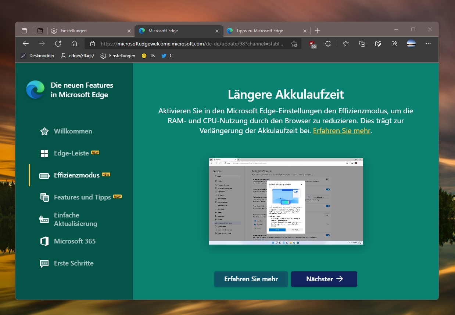Screen dimensions: 455x315
Task: Open the profile avatar menu
Action: coord(411,44)
